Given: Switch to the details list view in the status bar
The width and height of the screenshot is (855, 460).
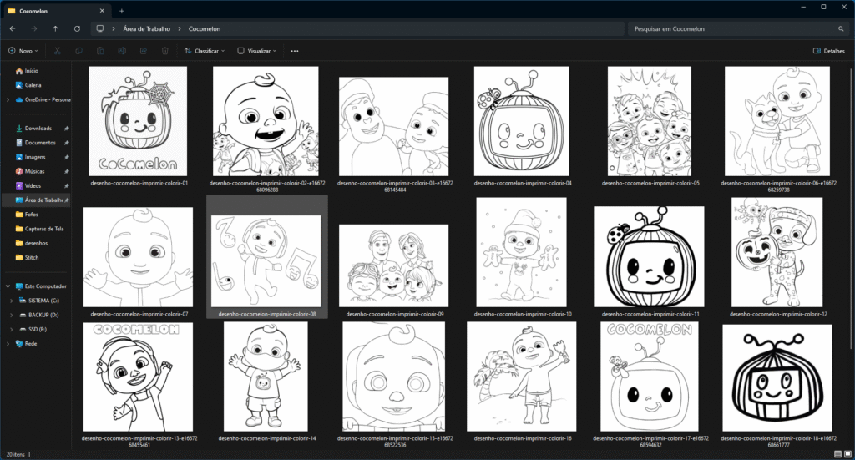Looking at the screenshot, I should tap(837, 453).
